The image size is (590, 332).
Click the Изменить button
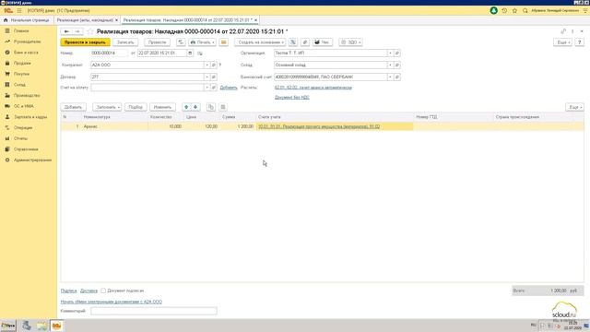(162, 107)
